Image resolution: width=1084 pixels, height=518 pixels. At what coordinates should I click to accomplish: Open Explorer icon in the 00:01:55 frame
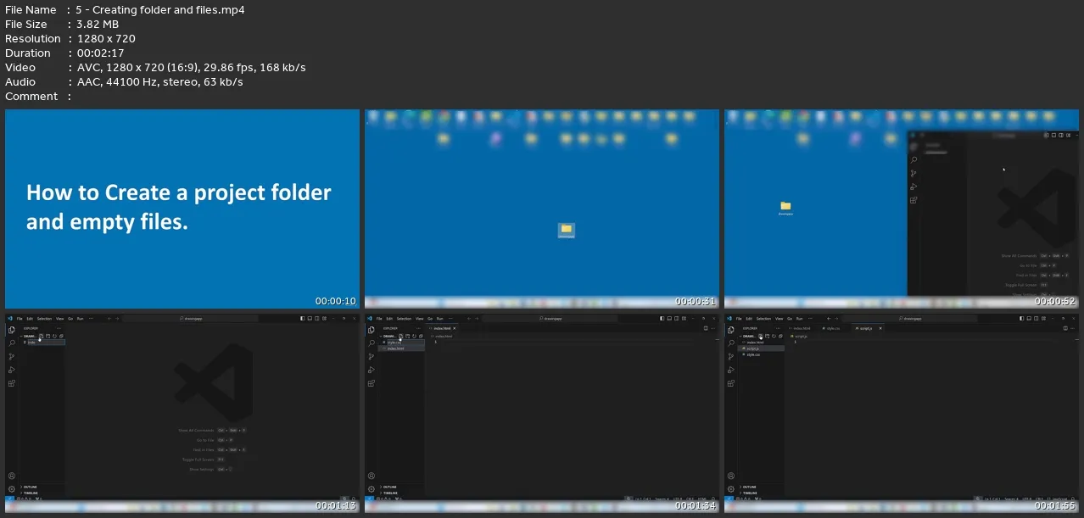[x=731, y=330]
